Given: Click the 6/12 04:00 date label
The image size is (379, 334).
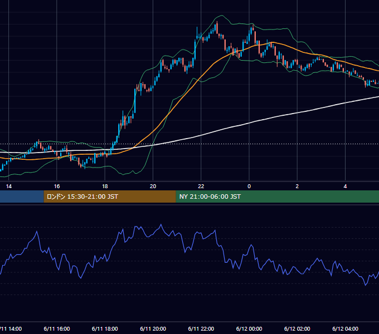Looking at the screenshot, I should [345, 328].
